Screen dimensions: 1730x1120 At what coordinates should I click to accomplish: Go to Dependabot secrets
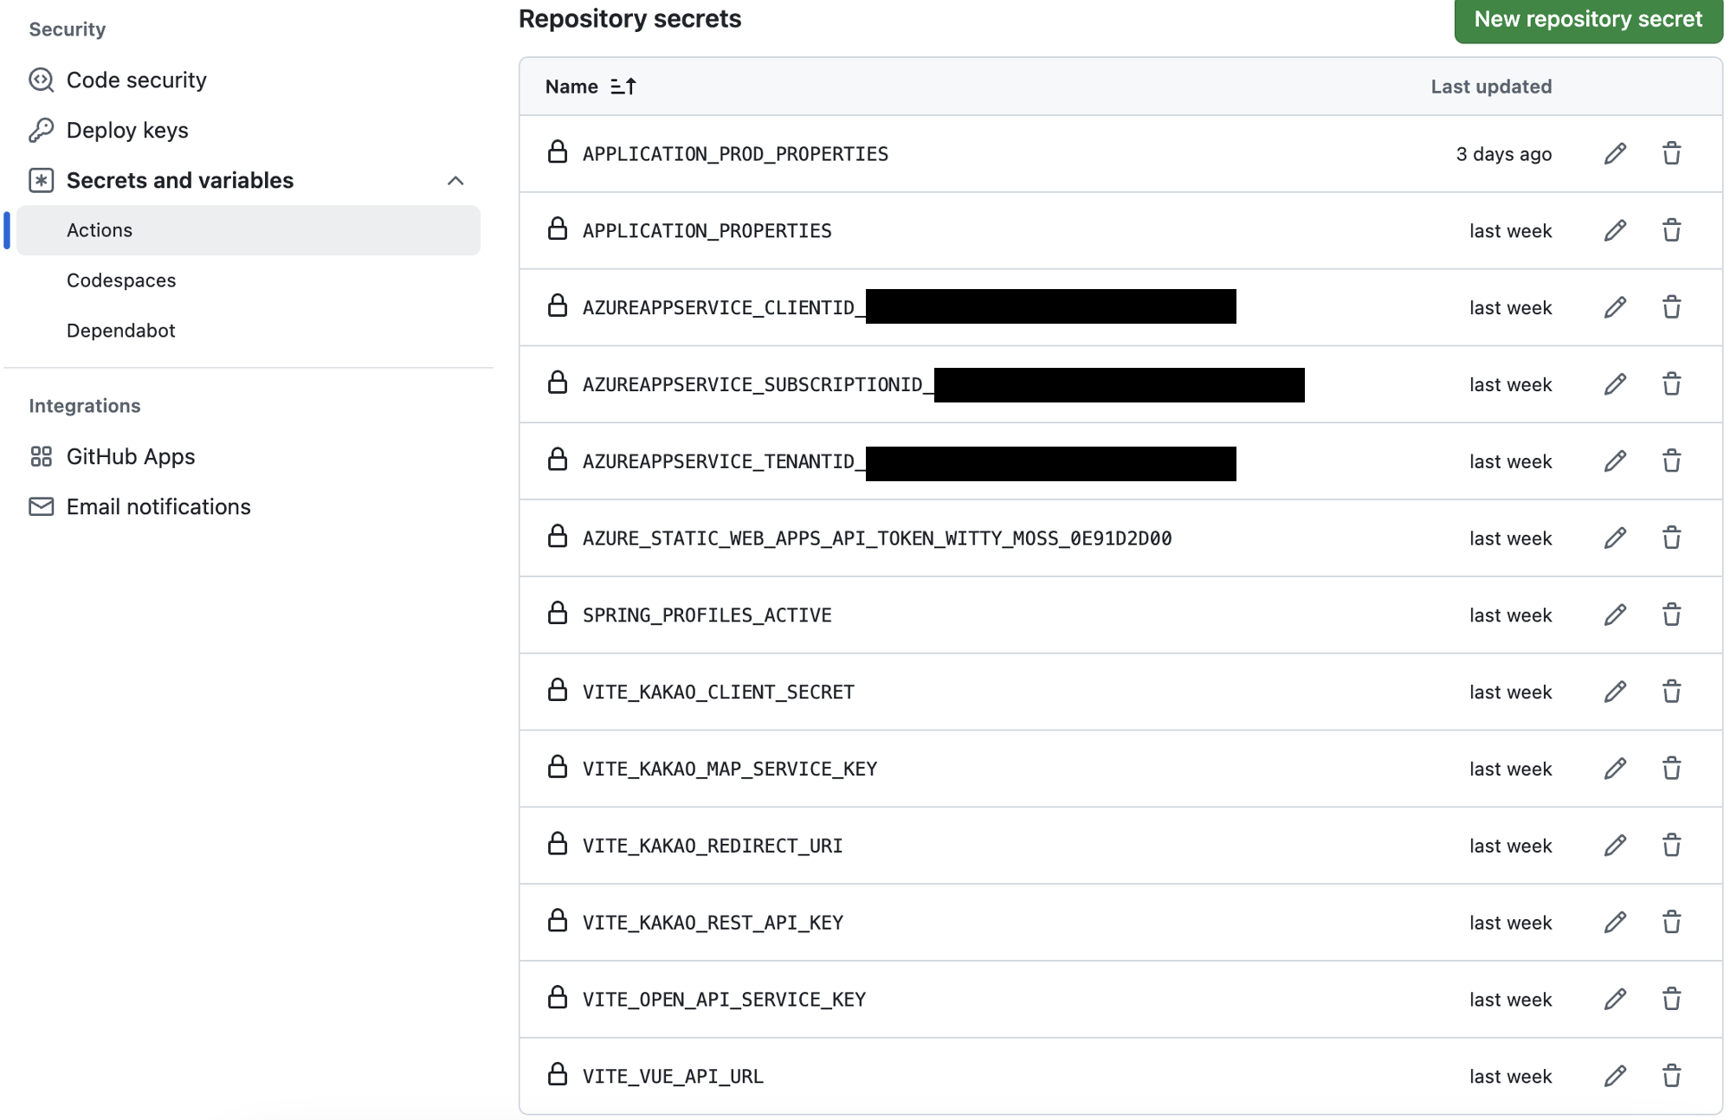click(x=121, y=331)
